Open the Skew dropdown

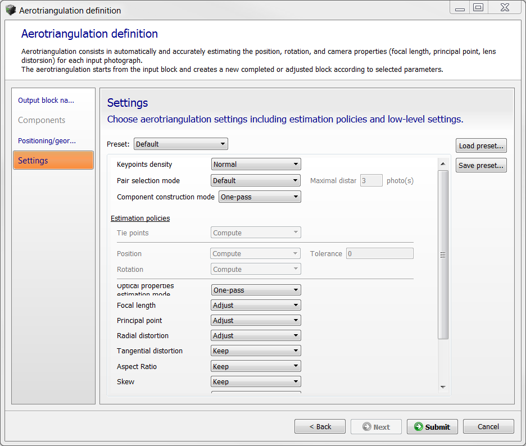point(256,382)
